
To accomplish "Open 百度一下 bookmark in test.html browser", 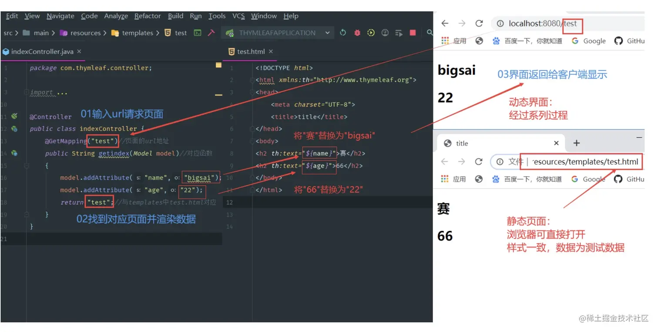I will click(527, 179).
